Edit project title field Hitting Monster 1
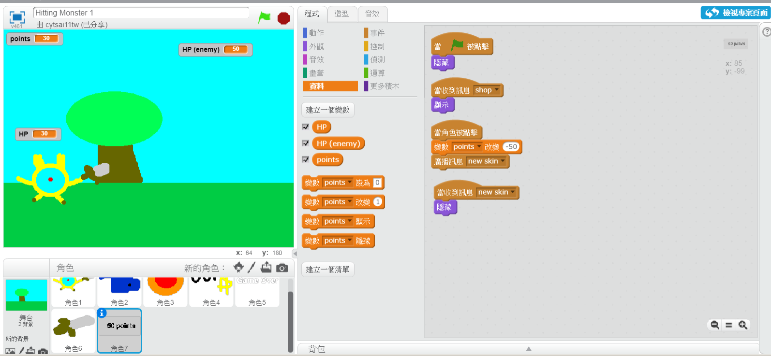 click(x=141, y=13)
